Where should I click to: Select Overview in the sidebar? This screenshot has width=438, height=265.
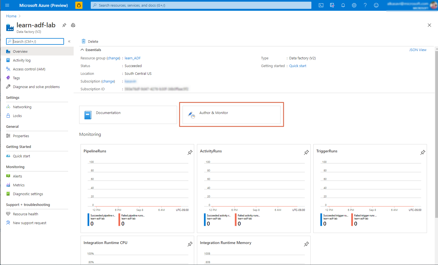[x=37, y=51]
